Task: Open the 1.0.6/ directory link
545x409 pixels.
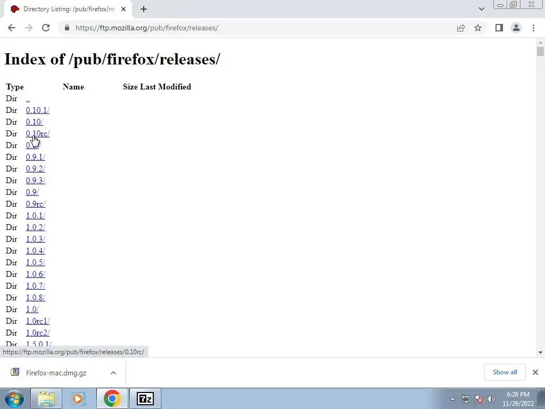Action: coord(36,274)
